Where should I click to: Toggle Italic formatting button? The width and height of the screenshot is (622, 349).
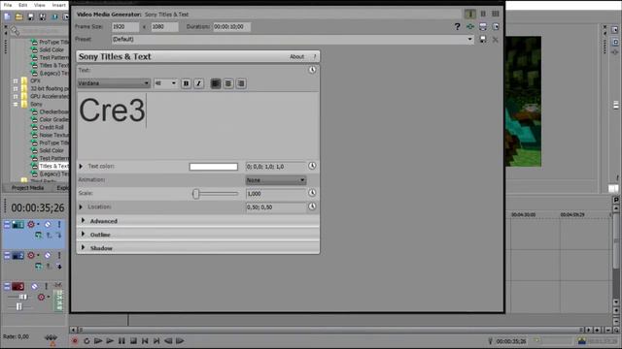pyautogui.click(x=198, y=83)
